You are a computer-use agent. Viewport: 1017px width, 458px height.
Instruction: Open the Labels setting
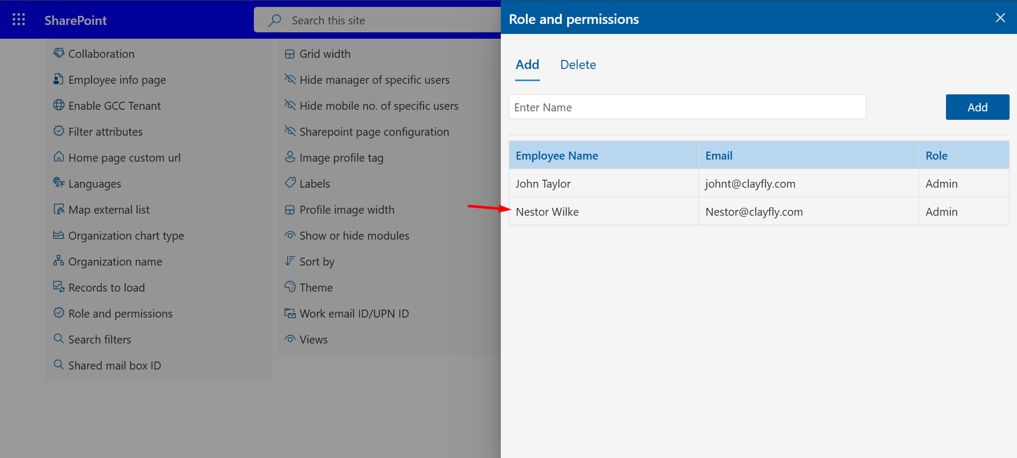[x=315, y=183]
